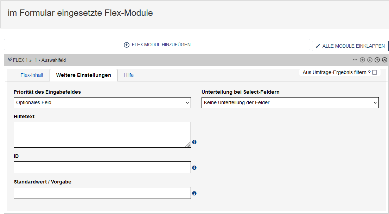The width and height of the screenshot is (389, 214).
Task: Focus the Hilfetext text area
Action: click(102, 135)
